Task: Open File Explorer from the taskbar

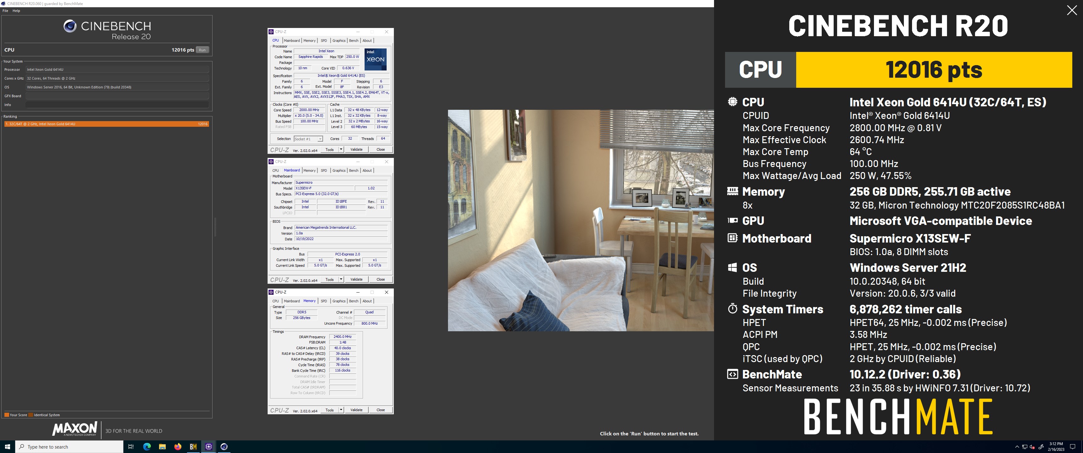Action: [x=162, y=447]
